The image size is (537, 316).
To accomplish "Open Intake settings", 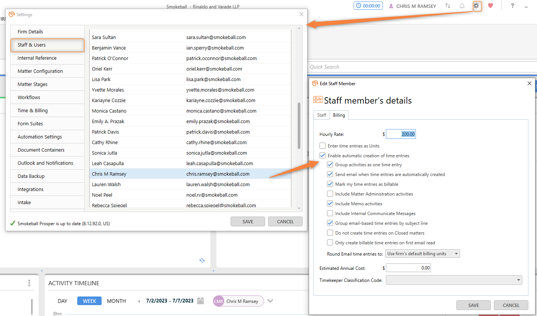I will [x=47, y=202].
